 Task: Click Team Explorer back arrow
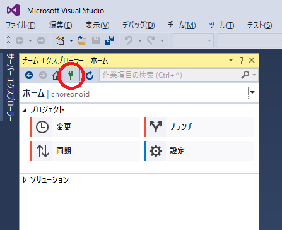tap(29, 75)
